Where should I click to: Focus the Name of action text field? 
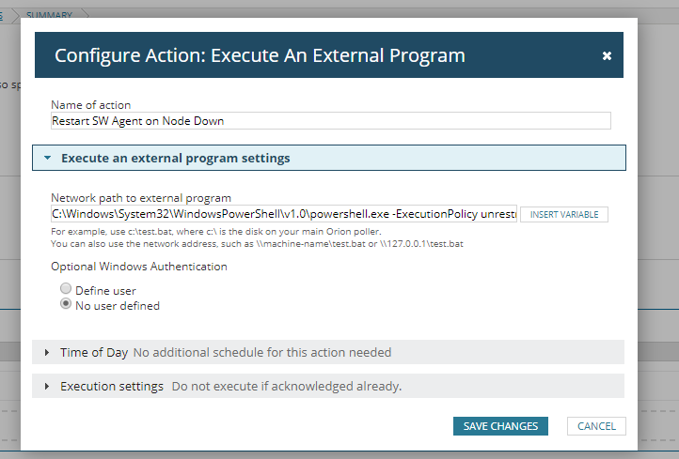pos(330,120)
